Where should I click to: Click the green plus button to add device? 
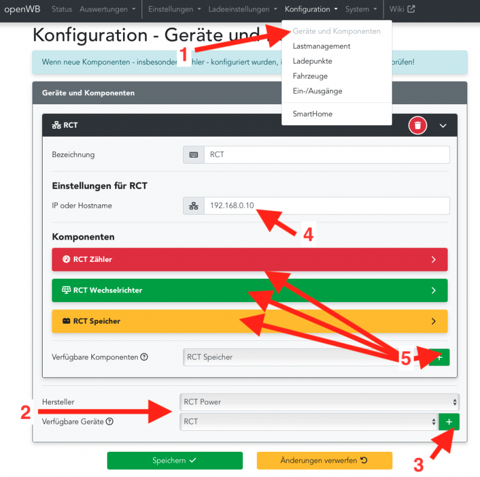(449, 422)
